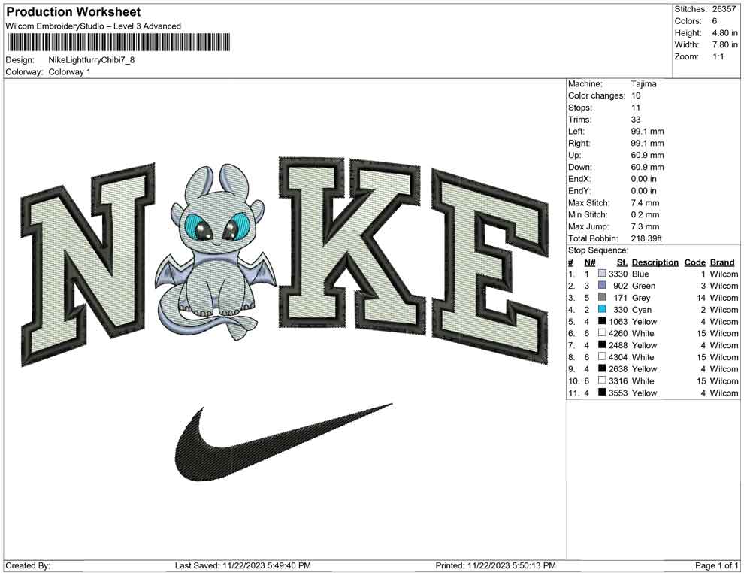744x573 pixels.
Task: Click the 'Created By:' footer label
Action: click(x=28, y=565)
